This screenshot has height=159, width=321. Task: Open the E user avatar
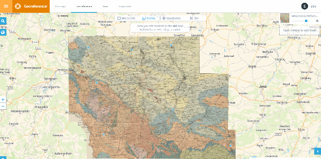pyautogui.click(x=305, y=6)
